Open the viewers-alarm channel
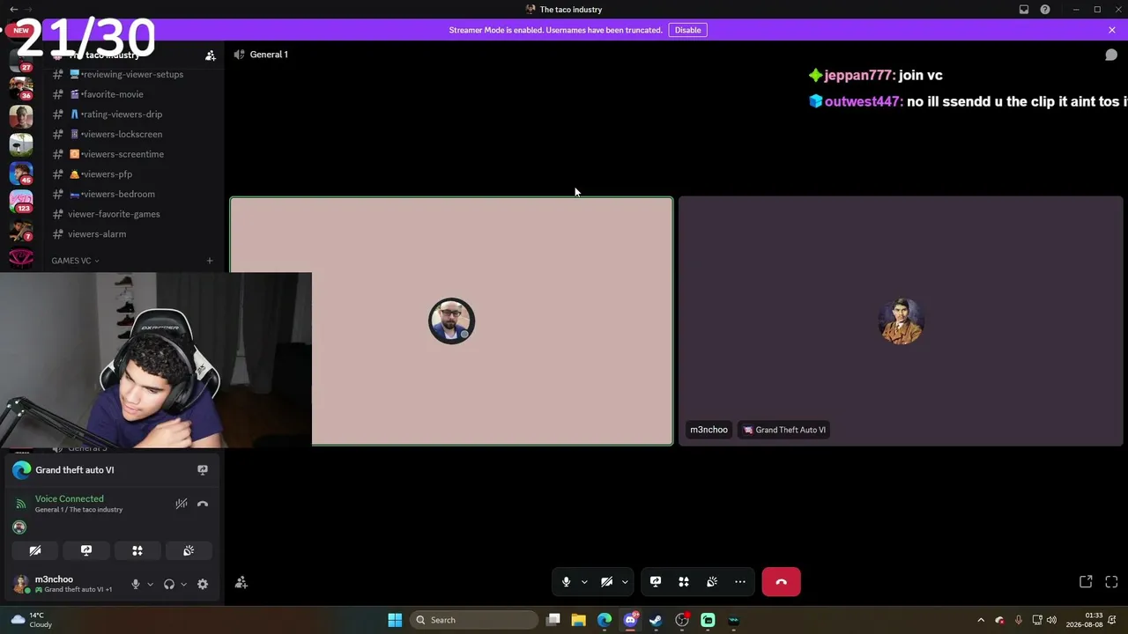The image size is (1128, 634). point(132,234)
